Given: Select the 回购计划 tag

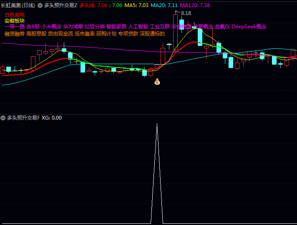Looking at the screenshot, I should 106,34.
